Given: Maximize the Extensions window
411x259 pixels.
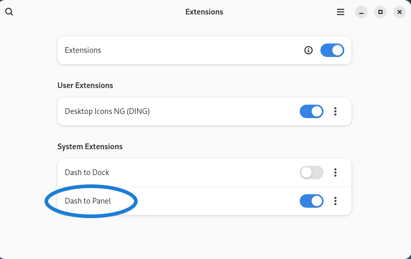Looking at the screenshot, I should click(x=380, y=12).
